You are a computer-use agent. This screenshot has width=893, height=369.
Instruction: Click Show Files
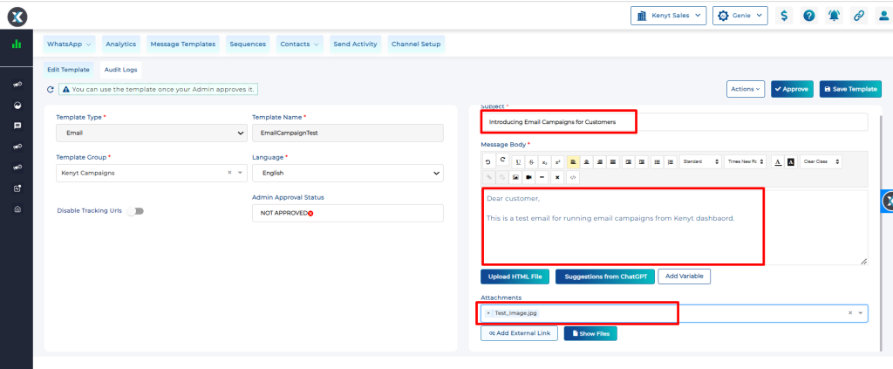point(590,333)
